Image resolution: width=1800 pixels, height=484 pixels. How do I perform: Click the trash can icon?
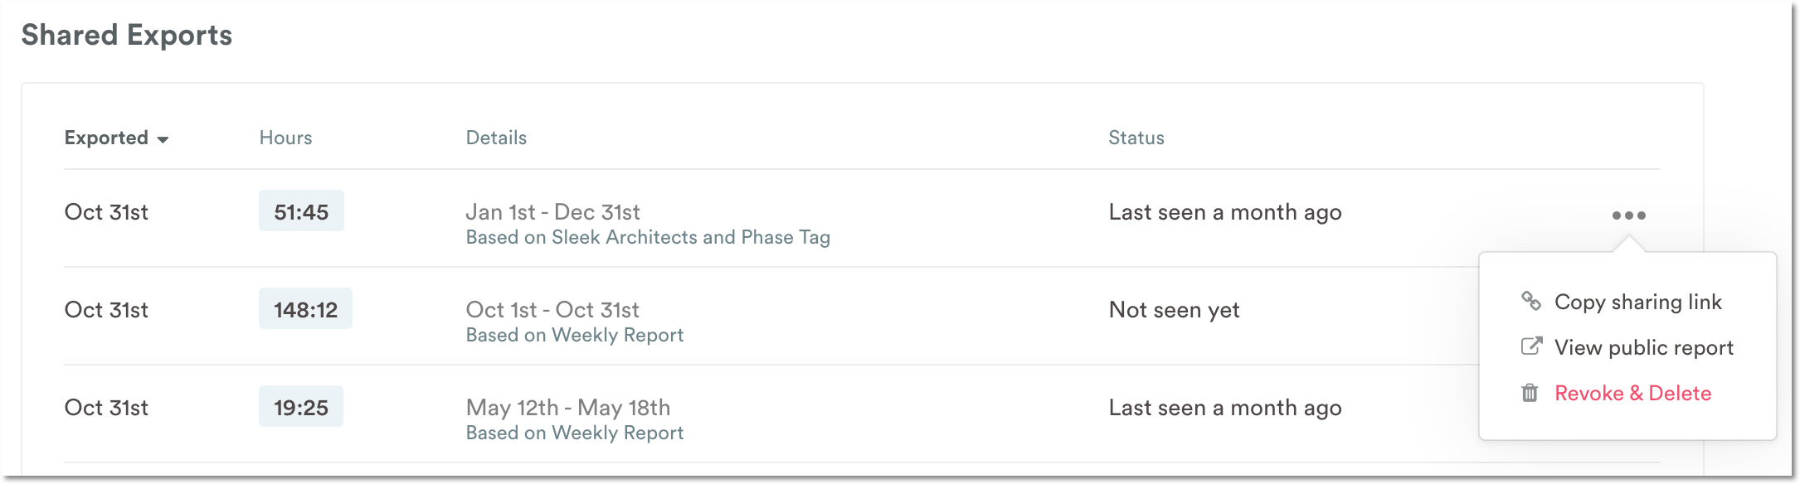1530,393
